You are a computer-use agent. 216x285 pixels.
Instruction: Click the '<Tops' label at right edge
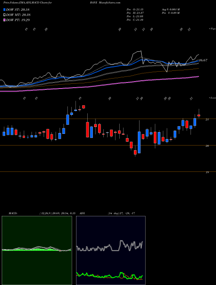212,29
